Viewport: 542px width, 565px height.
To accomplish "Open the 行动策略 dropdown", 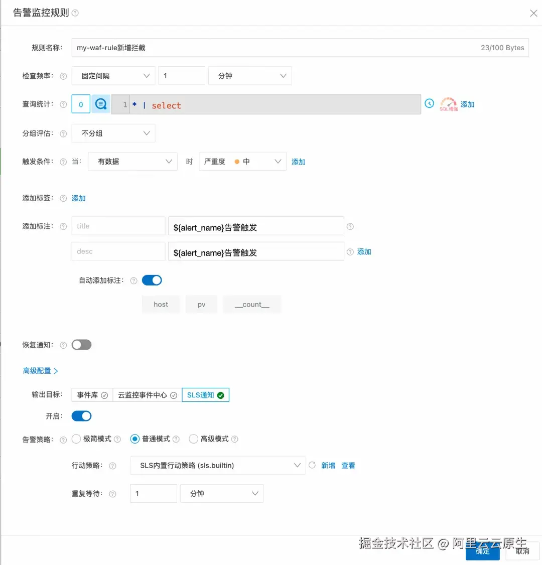I will point(218,465).
